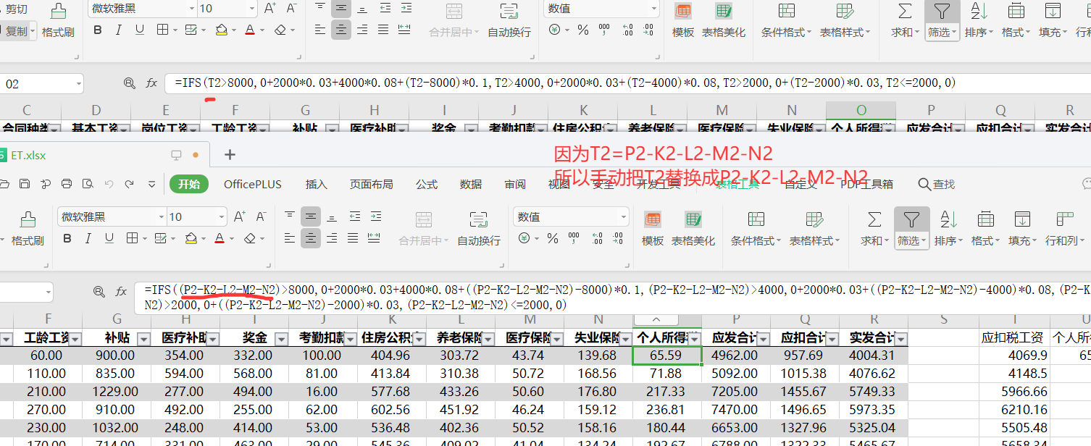1091x446 pixels.
Task: Switch to the OfficePLUS tab
Action: (x=253, y=185)
